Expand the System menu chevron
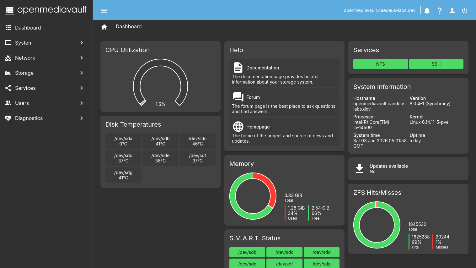This screenshot has height=268, width=476. tap(82, 43)
